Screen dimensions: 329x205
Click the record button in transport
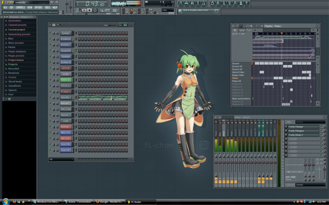click(95, 10)
